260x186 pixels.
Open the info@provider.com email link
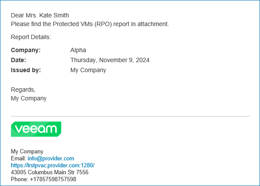point(51,159)
